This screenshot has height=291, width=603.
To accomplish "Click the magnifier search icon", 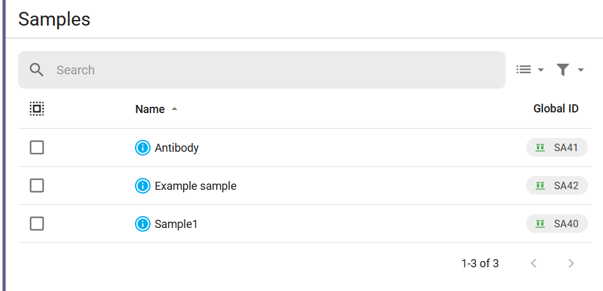I will 36,70.
